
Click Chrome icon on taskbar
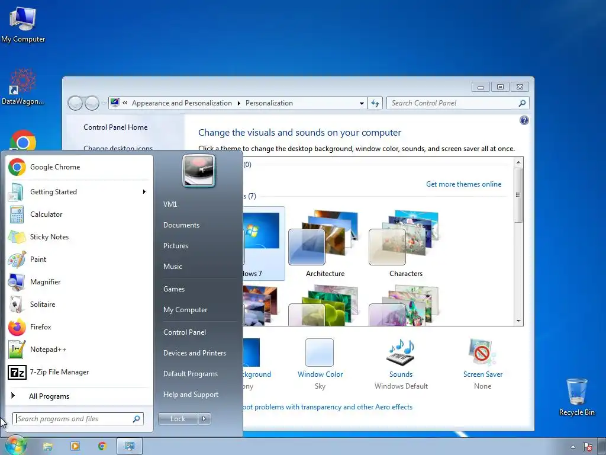(102, 446)
